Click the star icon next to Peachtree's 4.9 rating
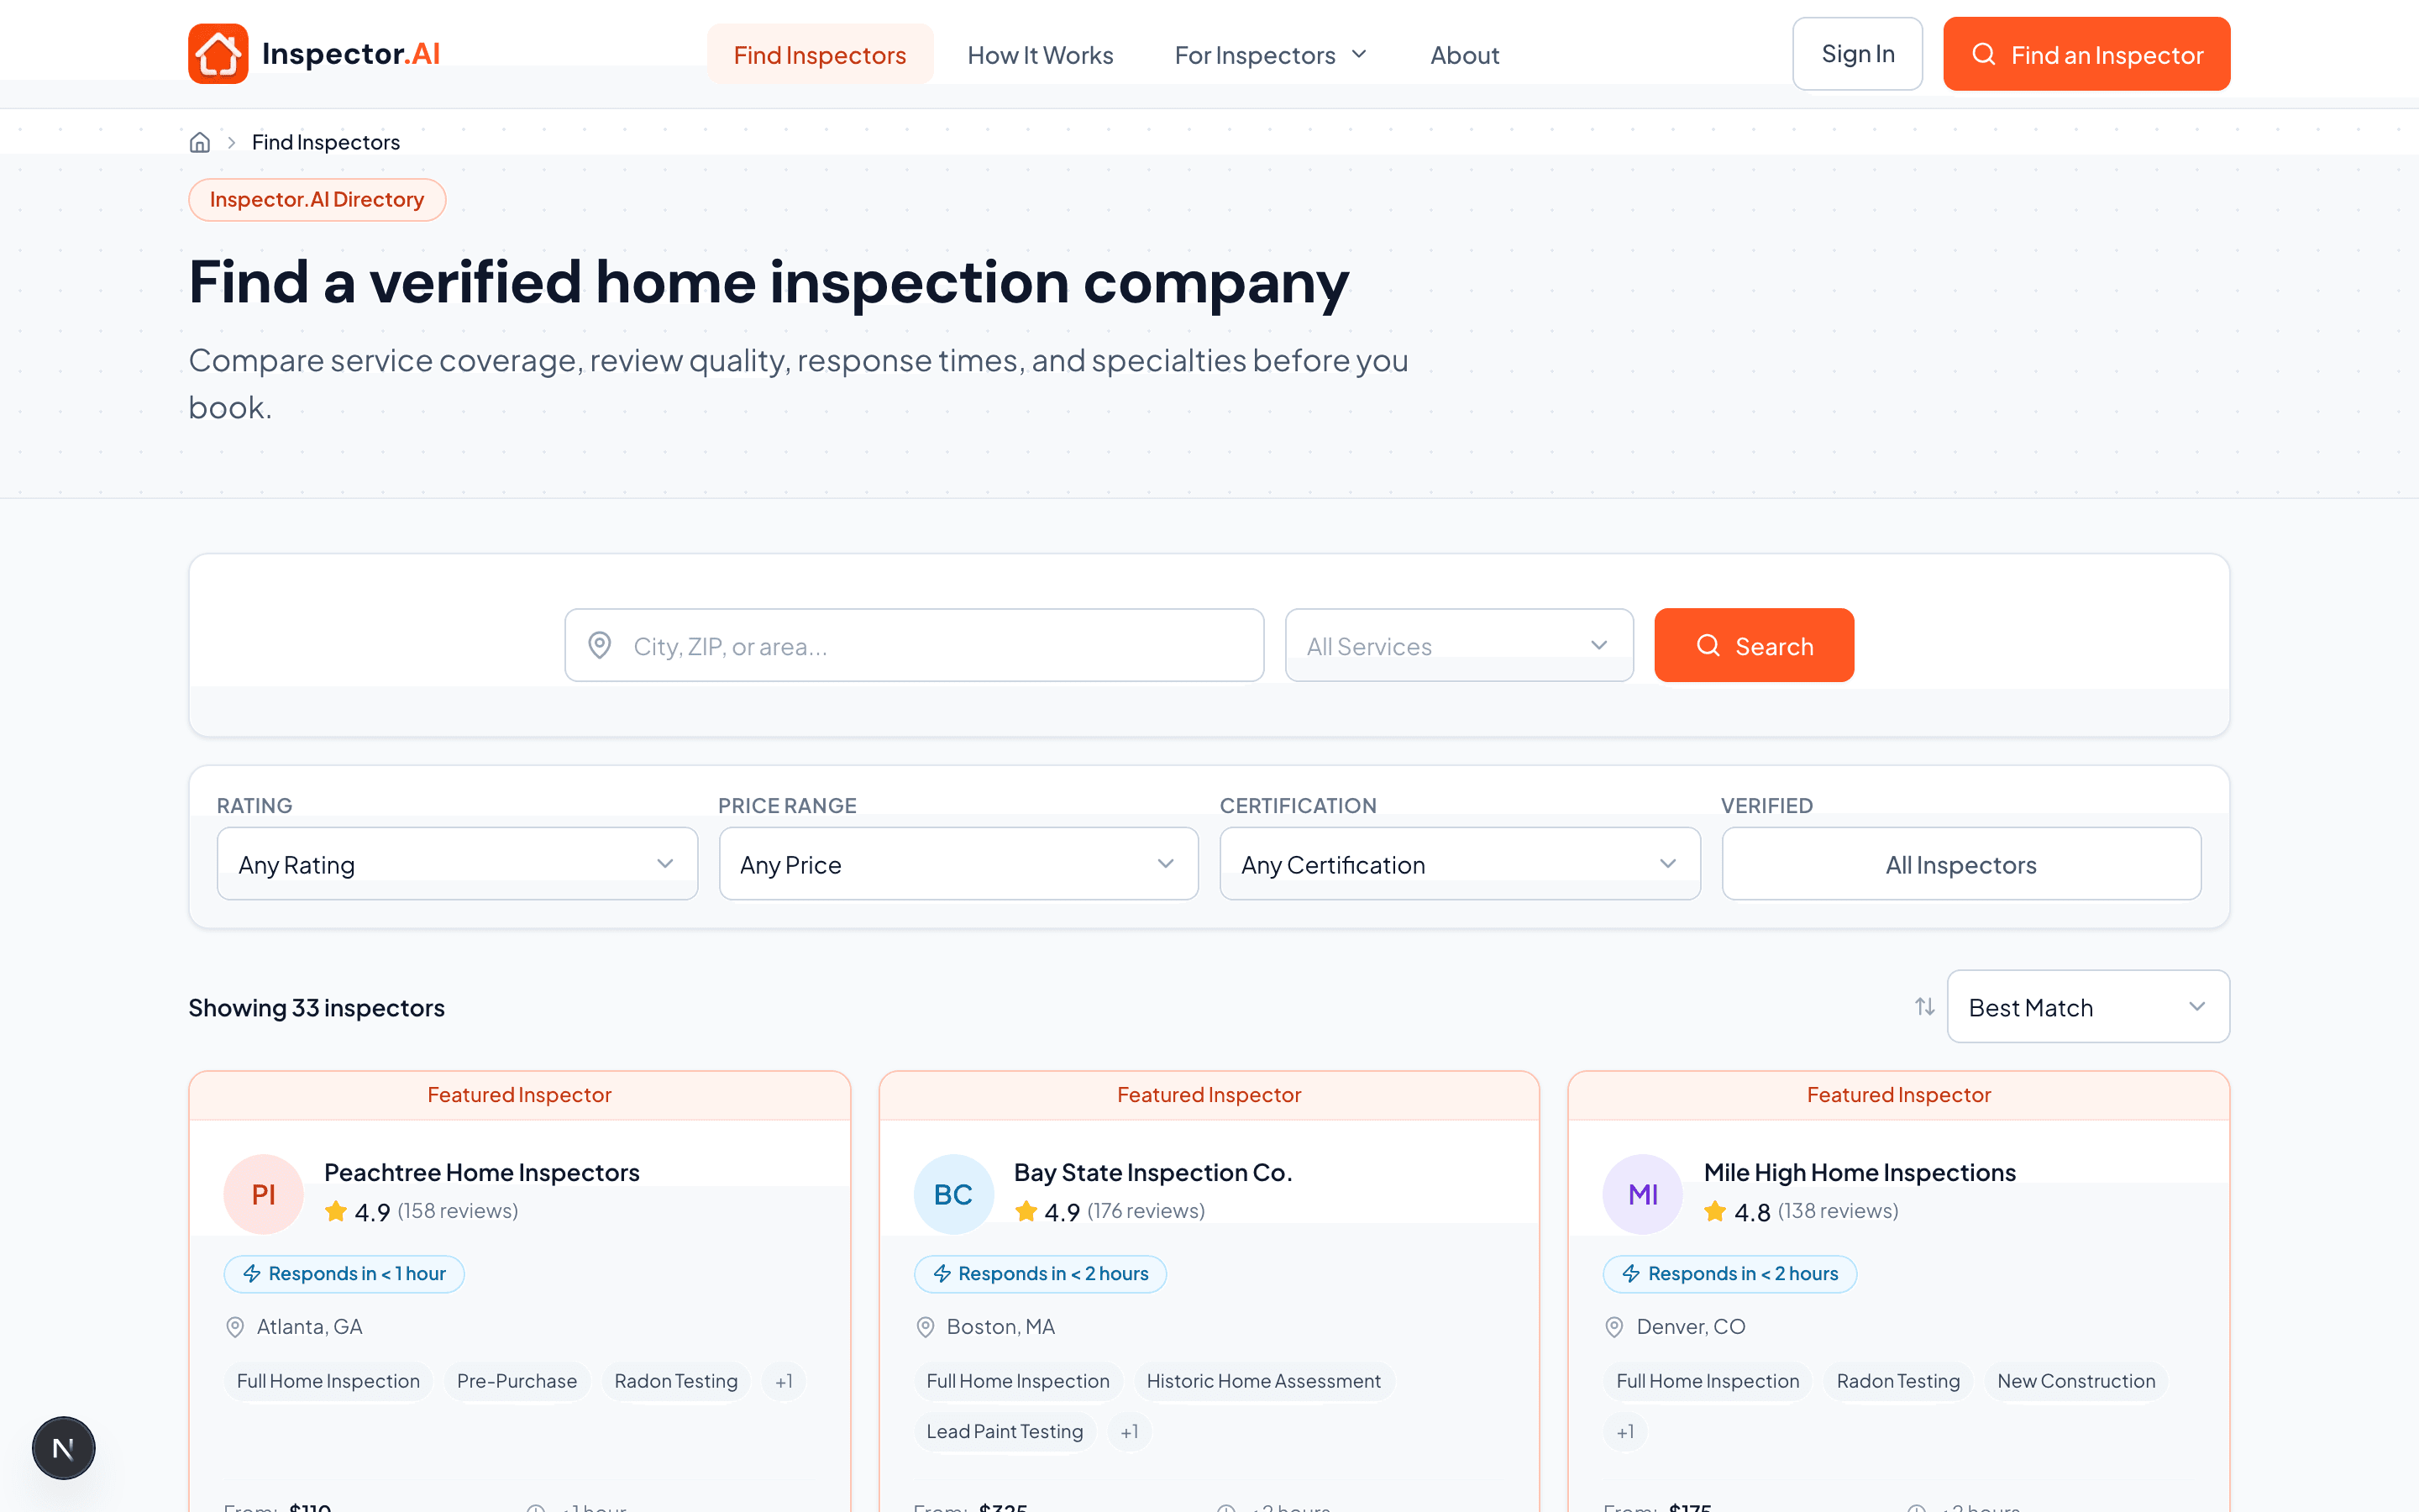 pyautogui.click(x=336, y=1211)
